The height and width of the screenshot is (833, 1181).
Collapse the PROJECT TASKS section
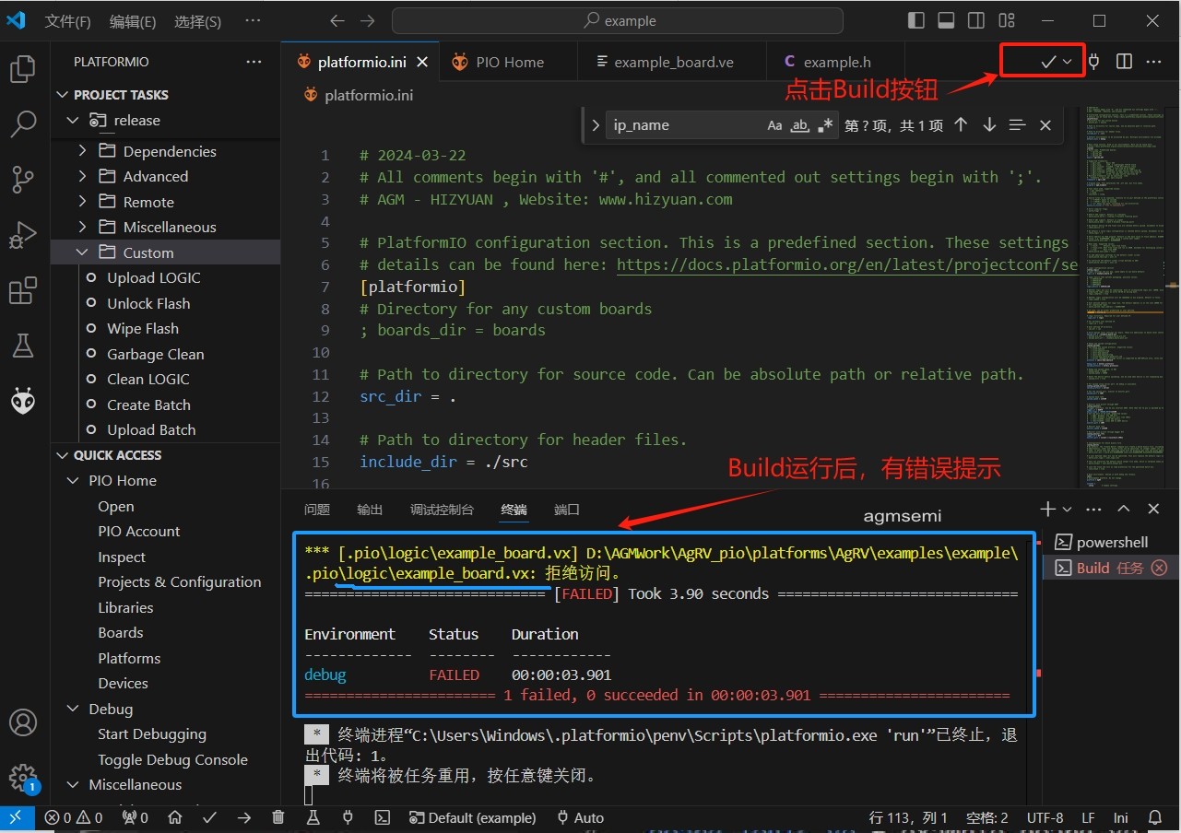click(x=63, y=95)
